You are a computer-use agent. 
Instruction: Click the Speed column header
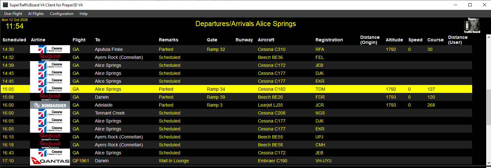click(x=415, y=40)
